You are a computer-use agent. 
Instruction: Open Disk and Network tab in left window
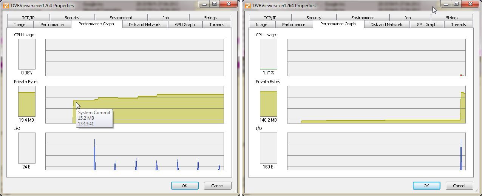click(x=144, y=25)
